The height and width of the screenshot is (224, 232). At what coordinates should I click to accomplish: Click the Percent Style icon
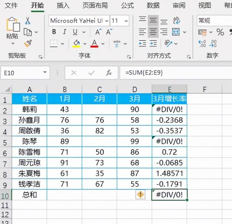click(220, 32)
